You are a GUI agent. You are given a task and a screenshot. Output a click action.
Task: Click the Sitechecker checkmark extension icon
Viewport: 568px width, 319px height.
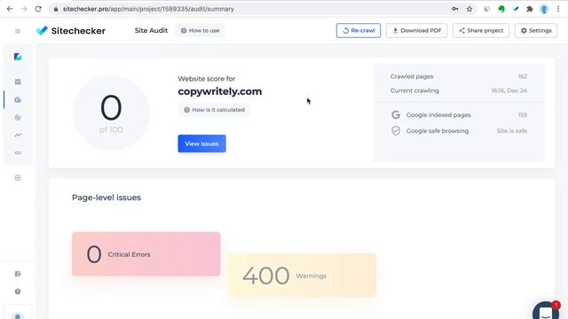coord(516,9)
